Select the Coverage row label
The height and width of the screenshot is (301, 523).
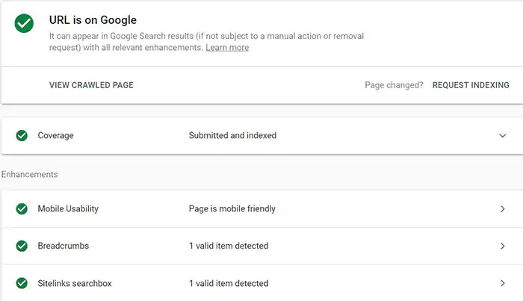coord(56,136)
